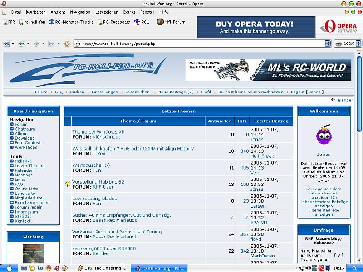This screenshot has width=363, height=272.
Task: Click the speaker volume icon in the system tray
Action: click(x=308, y=268)
